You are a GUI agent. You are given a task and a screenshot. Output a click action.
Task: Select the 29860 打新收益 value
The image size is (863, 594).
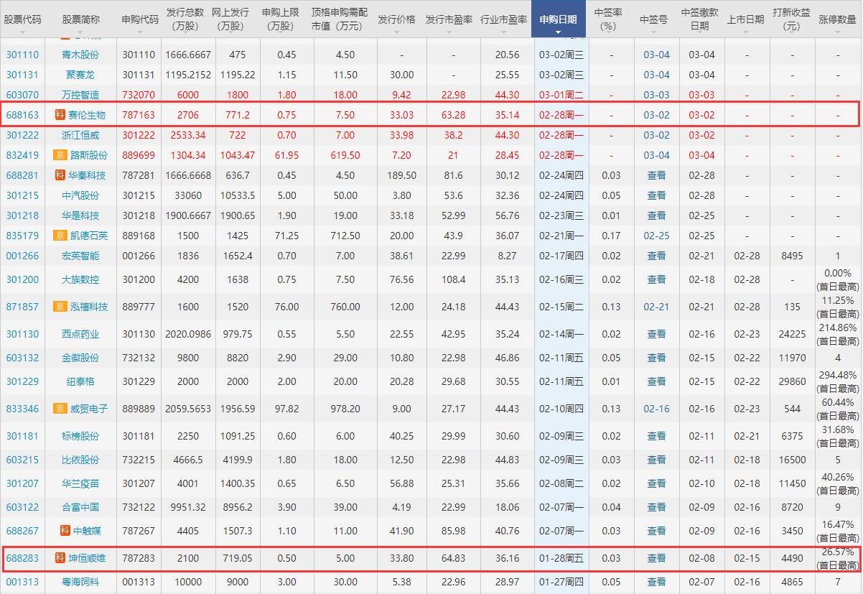pos(792,381)
